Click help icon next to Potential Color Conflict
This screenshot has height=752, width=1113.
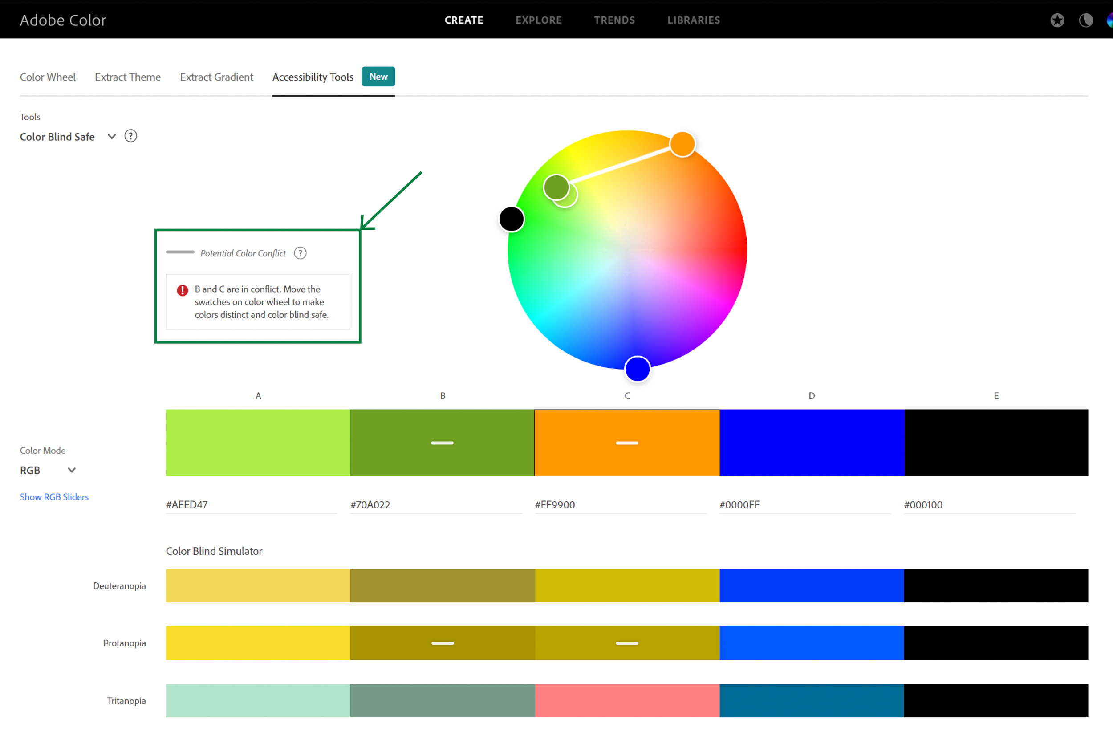(300, 253)
